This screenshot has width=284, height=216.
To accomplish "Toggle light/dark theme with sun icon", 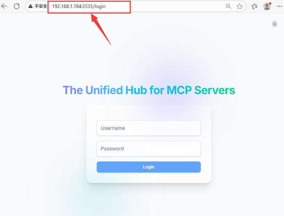I will [x=275, y=24].
